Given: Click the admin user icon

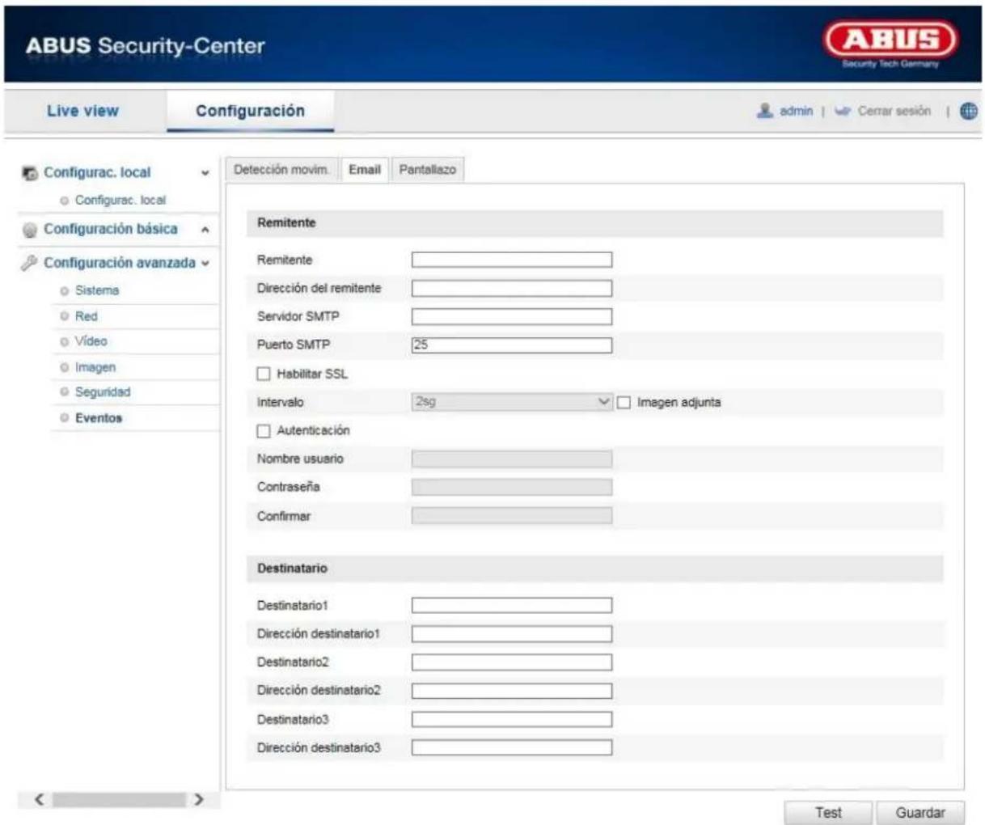Looking at the screenshot, I should pyautogui.click(x=764, y=111).
